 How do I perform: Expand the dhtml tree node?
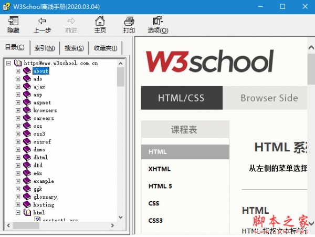coord(18,158)
